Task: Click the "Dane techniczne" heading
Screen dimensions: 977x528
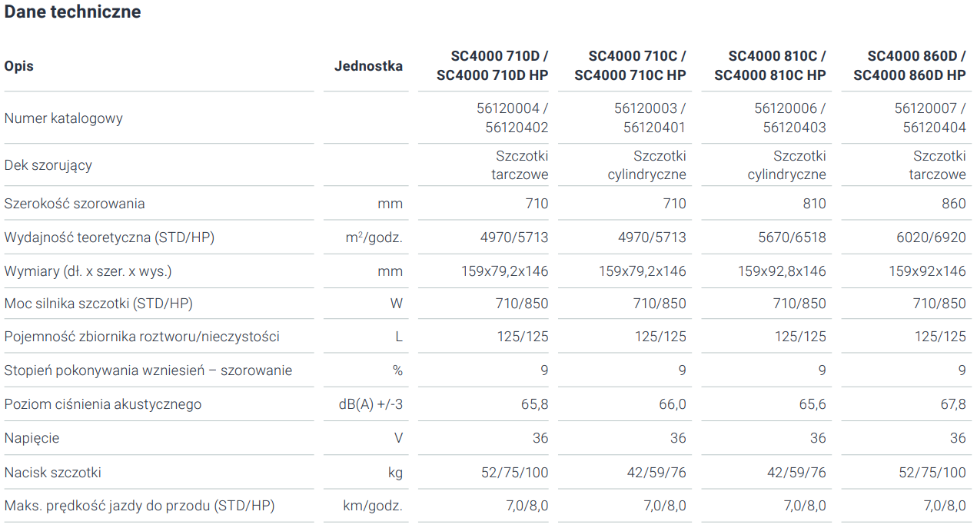Action: [x=72, y=12]
